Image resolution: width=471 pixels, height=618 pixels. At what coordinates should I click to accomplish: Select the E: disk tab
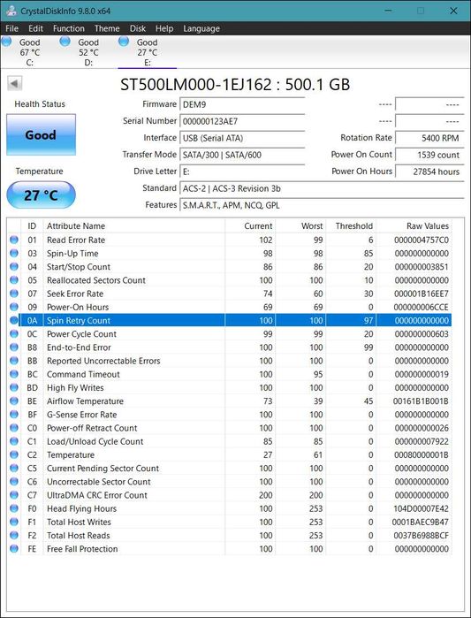pyautogui.click(x=147, y=52)
